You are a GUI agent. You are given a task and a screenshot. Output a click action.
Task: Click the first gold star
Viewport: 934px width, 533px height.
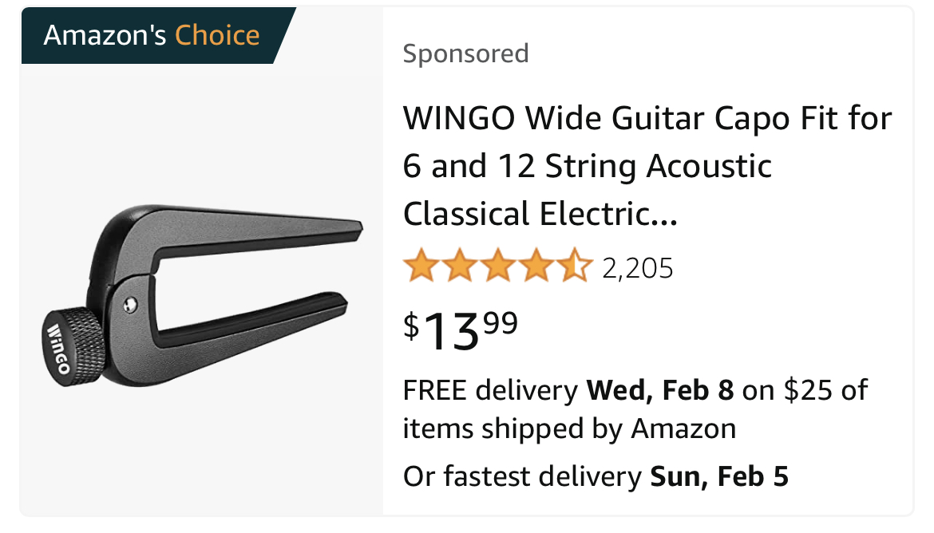click(420, 266)
